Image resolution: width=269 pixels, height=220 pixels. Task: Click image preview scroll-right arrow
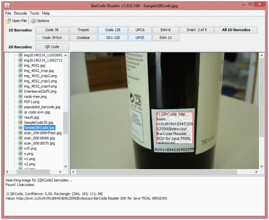pos(256,172)
